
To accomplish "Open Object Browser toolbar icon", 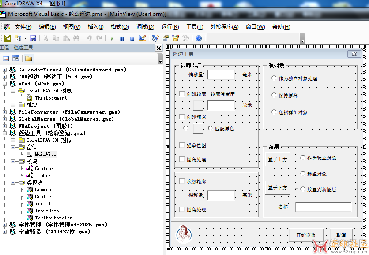I will (x=176, y=38).
